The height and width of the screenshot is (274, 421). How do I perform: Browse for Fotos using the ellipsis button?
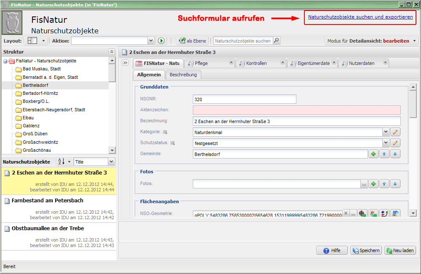(364, 184)
